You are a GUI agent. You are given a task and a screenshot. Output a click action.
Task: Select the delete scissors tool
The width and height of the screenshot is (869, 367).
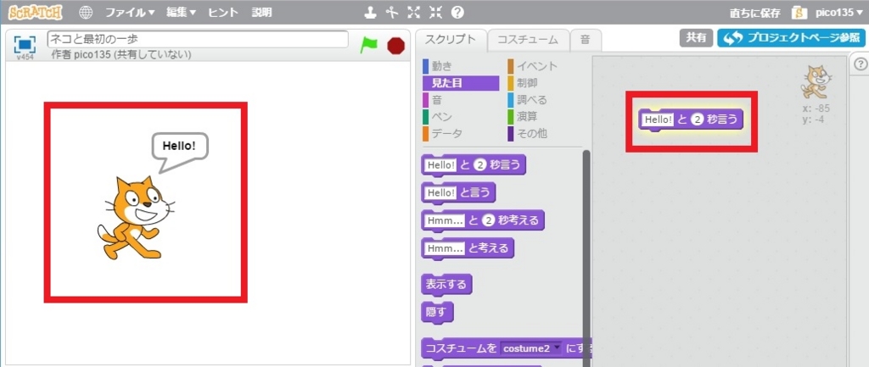pos(393,12)
